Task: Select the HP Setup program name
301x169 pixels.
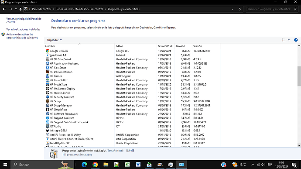Action: point(55,101)
